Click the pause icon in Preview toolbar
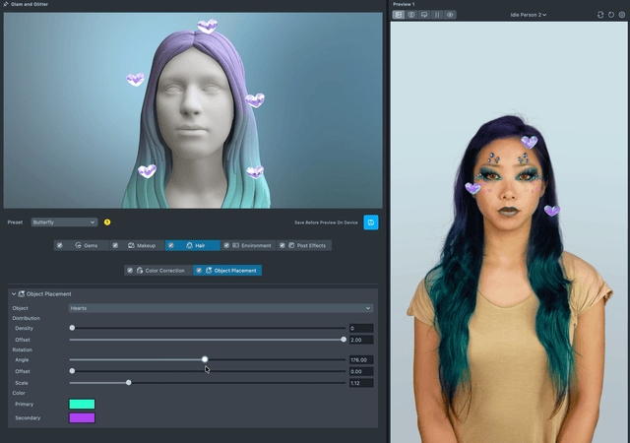630x443 pixels. pos(437,15)
